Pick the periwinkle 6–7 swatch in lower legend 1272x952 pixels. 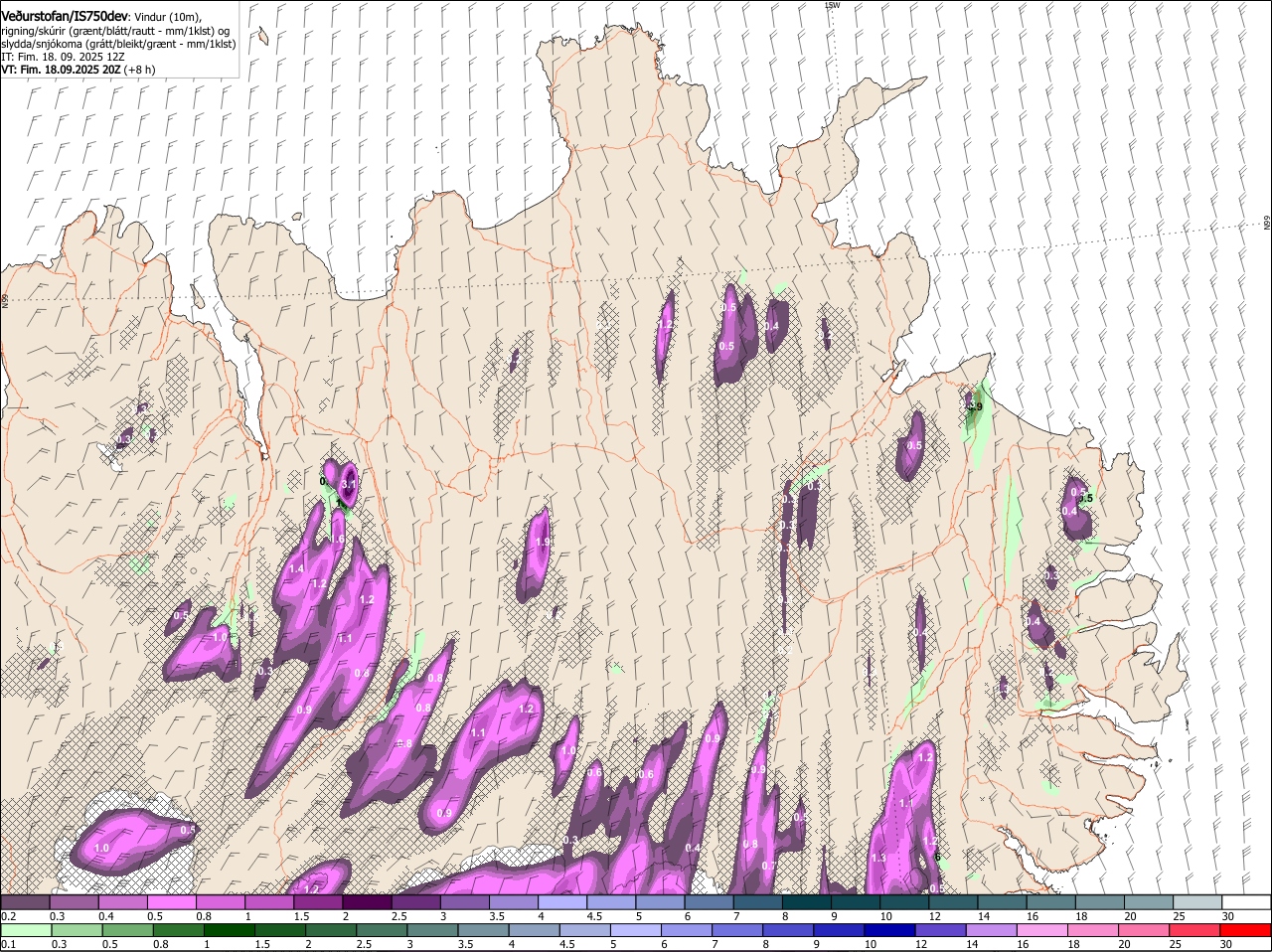688,930
